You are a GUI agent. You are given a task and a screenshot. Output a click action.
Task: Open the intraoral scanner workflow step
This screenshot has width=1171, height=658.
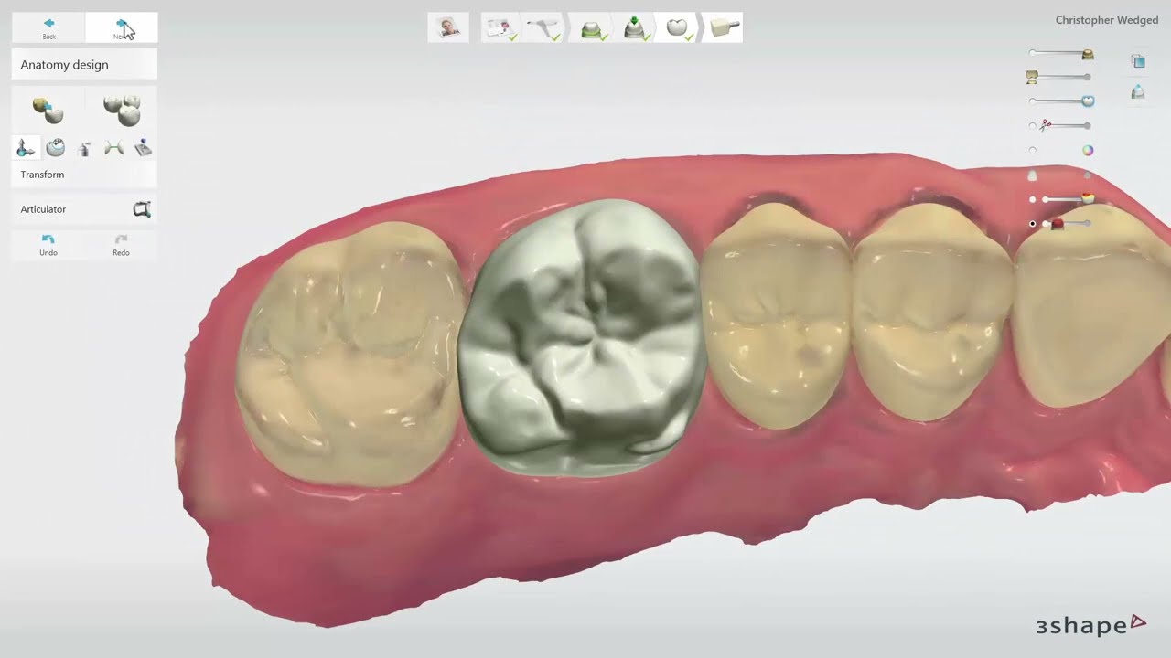(545, 27)
